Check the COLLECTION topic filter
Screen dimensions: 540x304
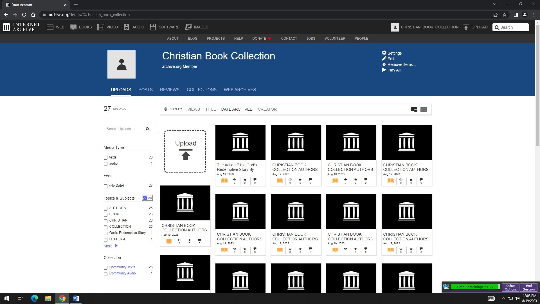point(105,227)
